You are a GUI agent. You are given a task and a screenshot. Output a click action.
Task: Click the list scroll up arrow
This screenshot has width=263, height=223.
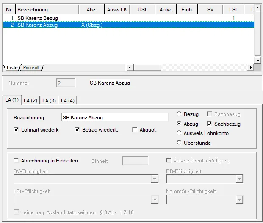[x=257, y=8]
